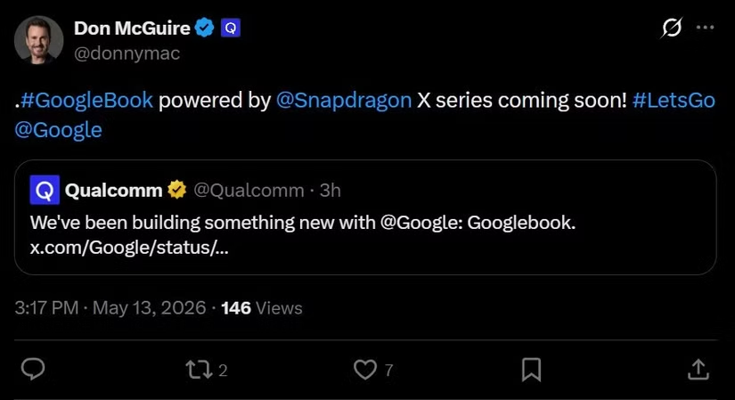Open the three-dot more options menu
The image size is (735, 400).
(x=705, y=28)
